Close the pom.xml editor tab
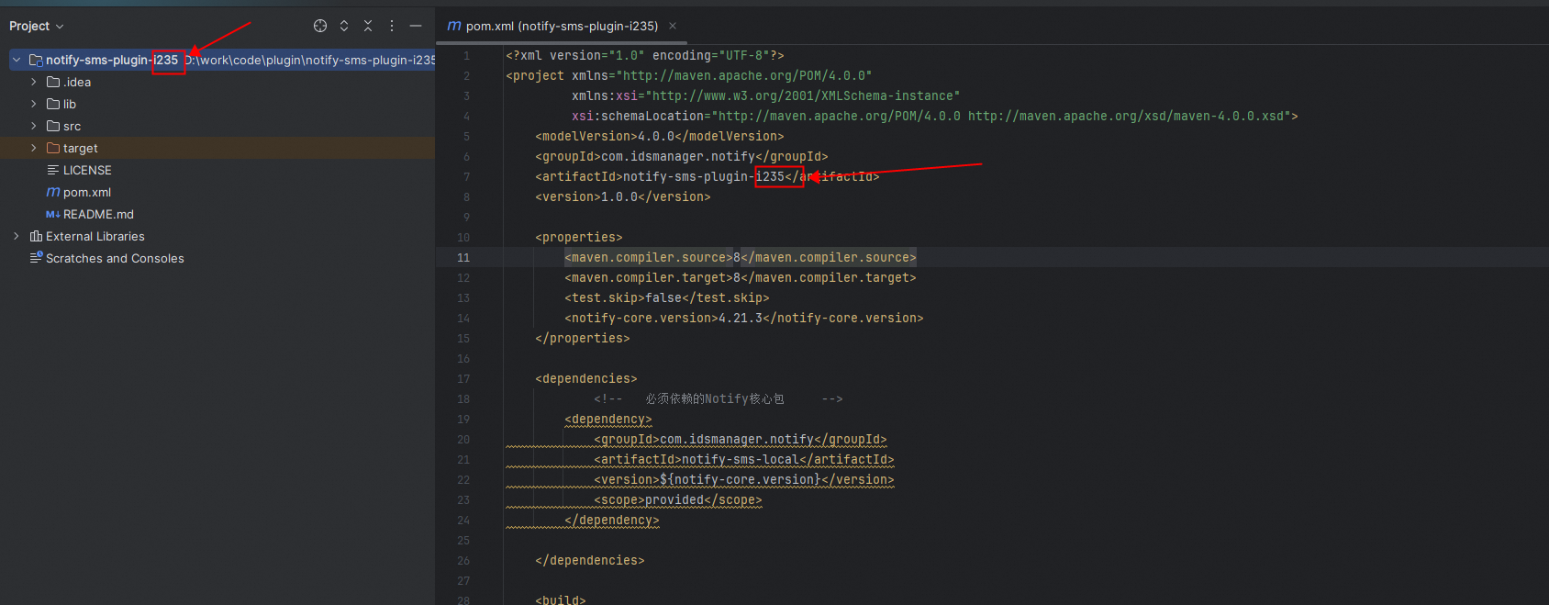1549x605 pixels. tap(673, 26)
